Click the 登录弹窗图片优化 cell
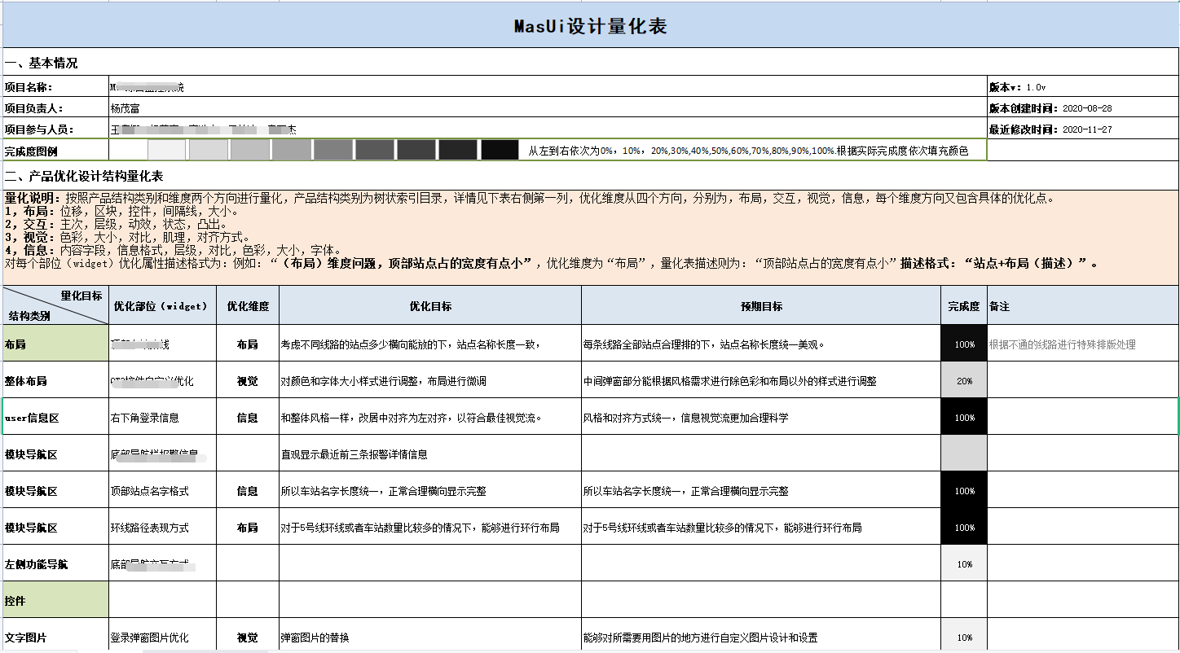This screenshot has height=653, width=1180. coord(150,638)
